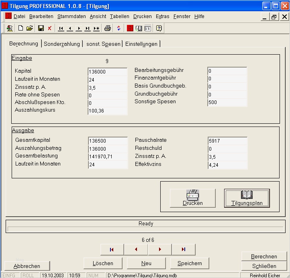Jump to last record in toolbar
This screenshot has height=278, width=290.
[x=88, y=28]
